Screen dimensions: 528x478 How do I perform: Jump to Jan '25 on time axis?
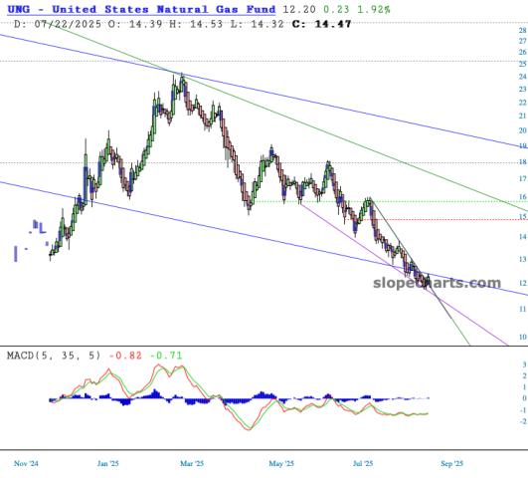coord(108,463)
